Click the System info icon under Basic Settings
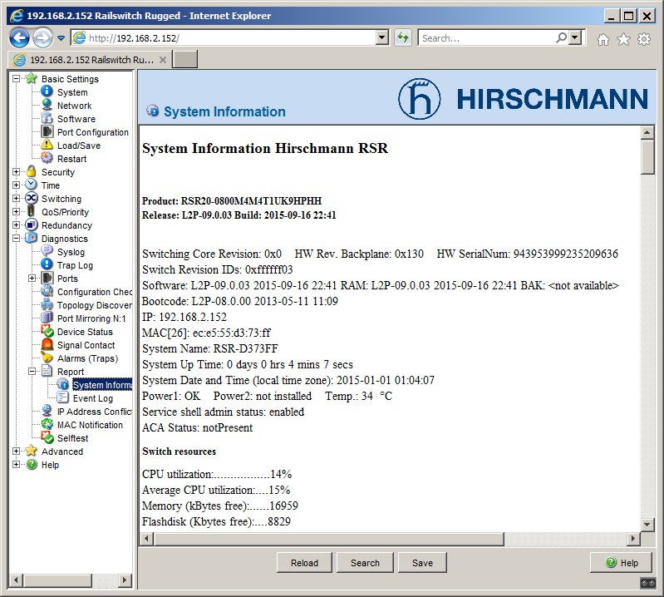Viewport: 664px width, 597px height. [47, 92]
